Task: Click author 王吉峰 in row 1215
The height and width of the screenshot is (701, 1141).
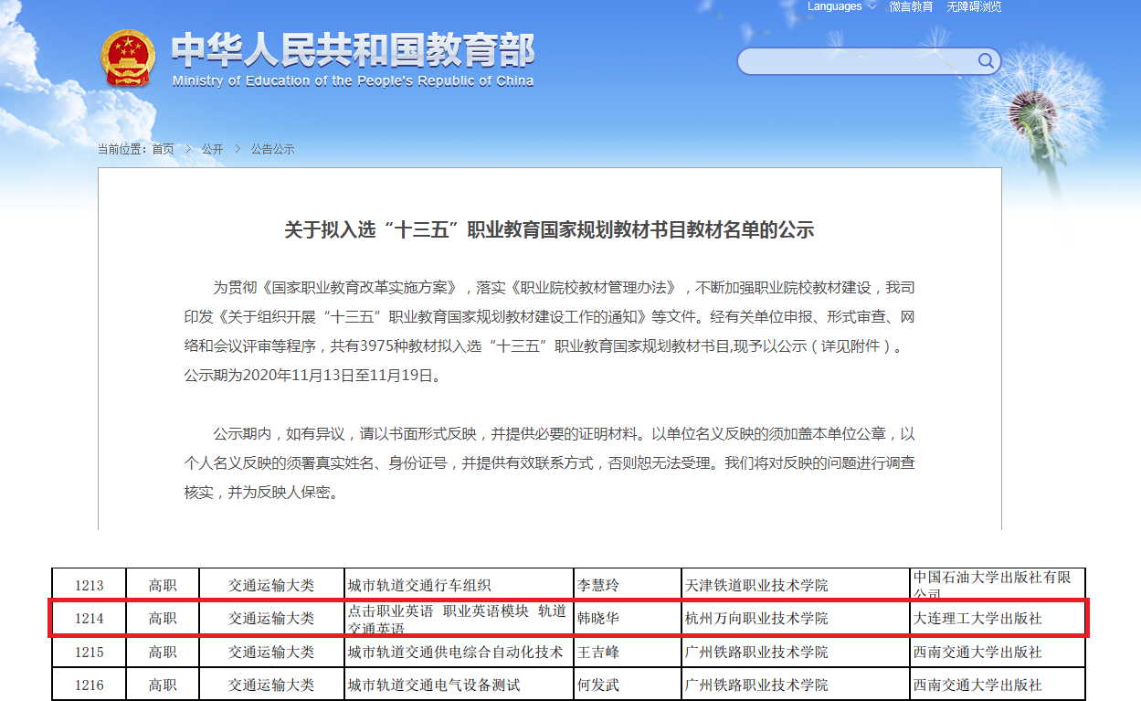Action: click(x=598, y=653)
